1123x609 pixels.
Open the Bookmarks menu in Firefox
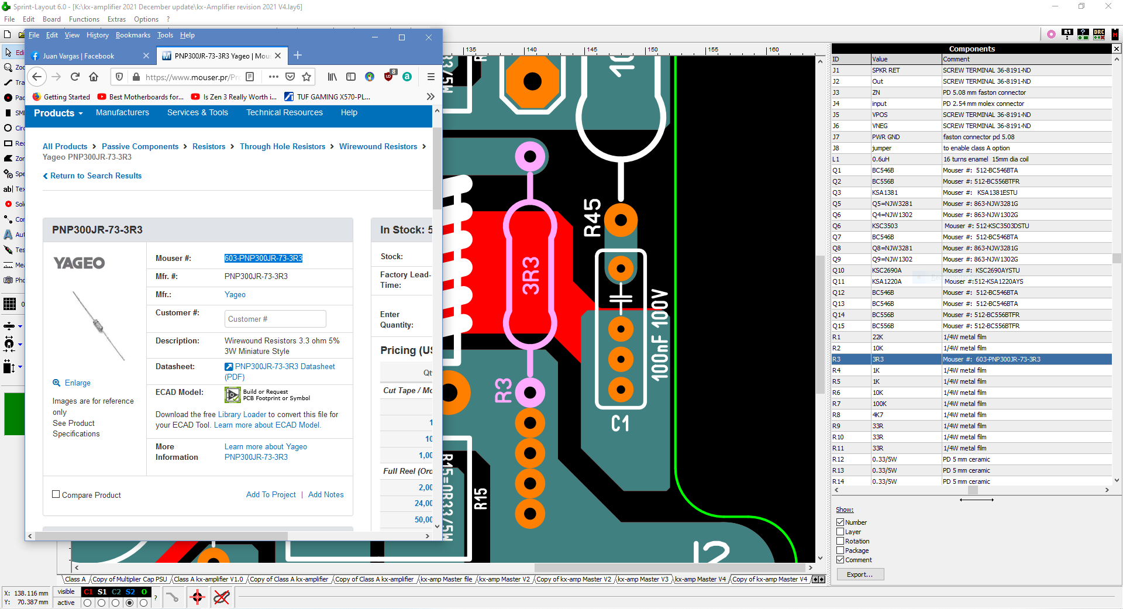133,35
